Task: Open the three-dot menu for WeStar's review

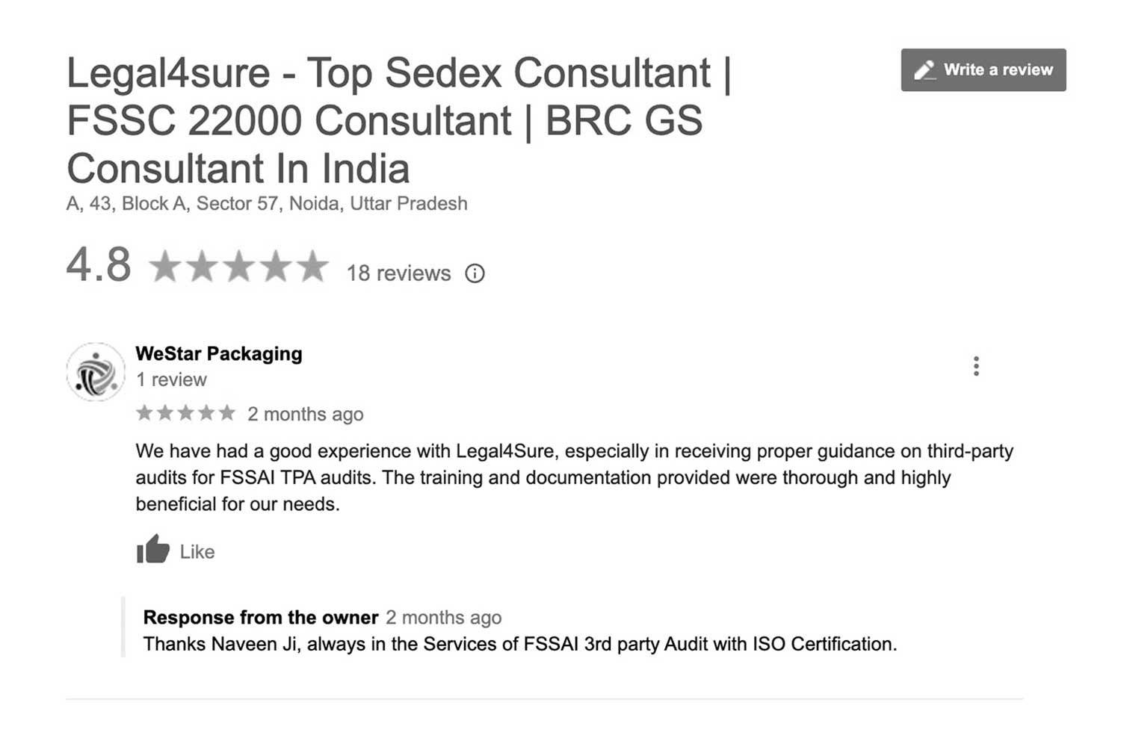Action: [x=976, y=366]
